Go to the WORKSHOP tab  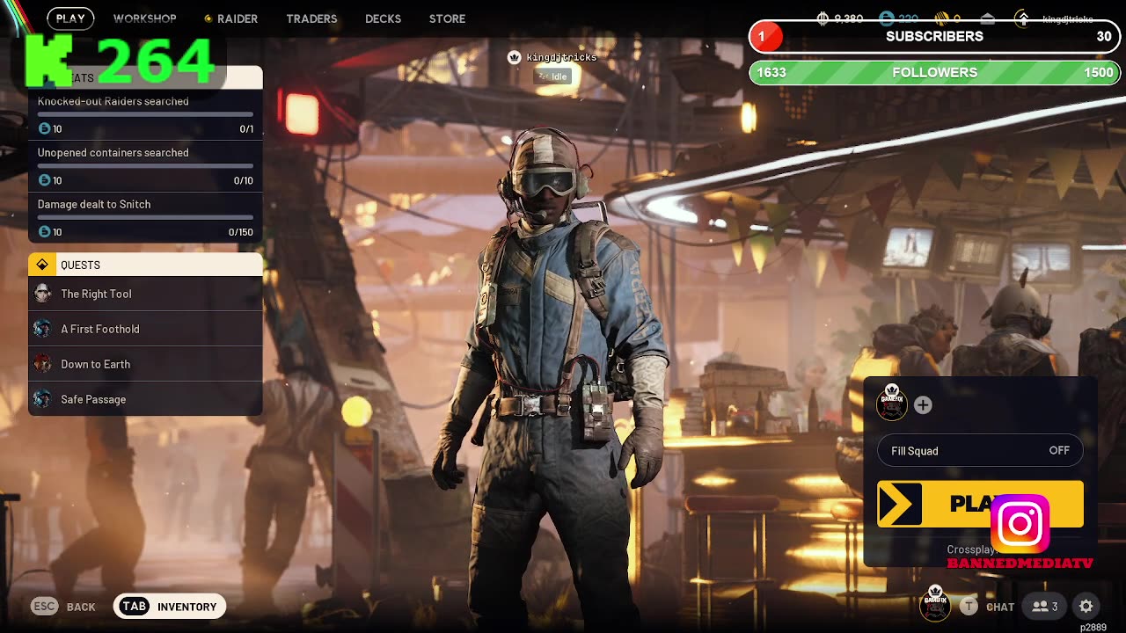tap(145, 18)
